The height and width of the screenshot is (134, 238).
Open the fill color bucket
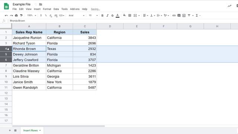tap(124, 15)
